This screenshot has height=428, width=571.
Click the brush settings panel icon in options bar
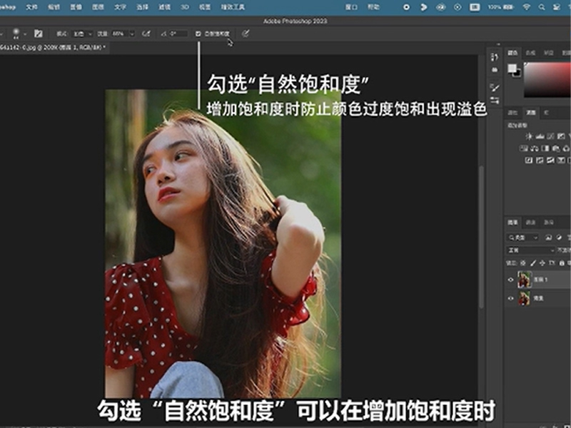click(x=38, y=34)
